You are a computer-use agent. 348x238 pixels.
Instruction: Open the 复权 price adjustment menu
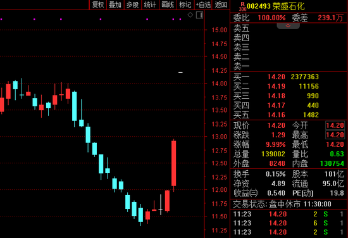(x=98, y=4)
